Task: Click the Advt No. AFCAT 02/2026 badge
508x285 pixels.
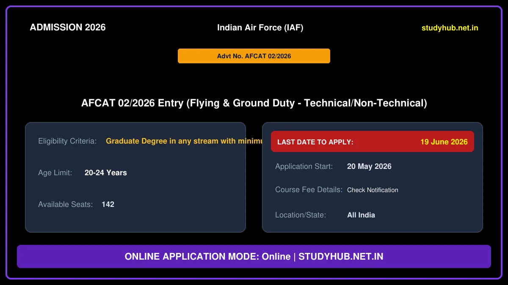Action: (x=254, y=56)
